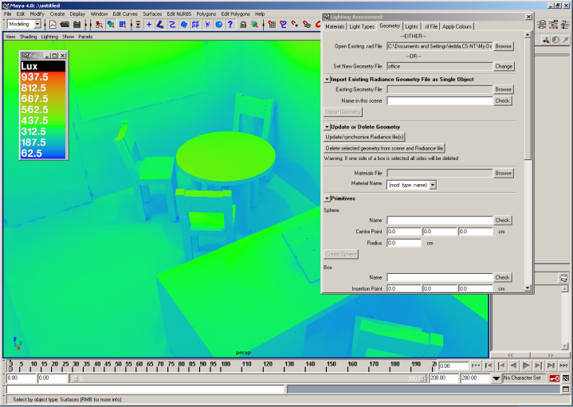The height and width of the screenshot is (407, 573).
Task: Collapse Update or Delete Geometry section
Action: [x=327, y=127]
